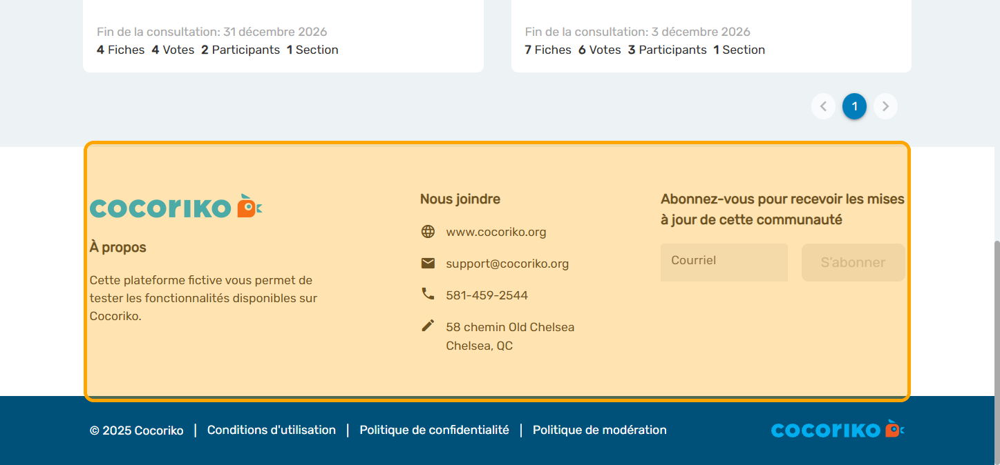Click the envelope icon beside the support email
The image size is (1000, 465).
428,264
